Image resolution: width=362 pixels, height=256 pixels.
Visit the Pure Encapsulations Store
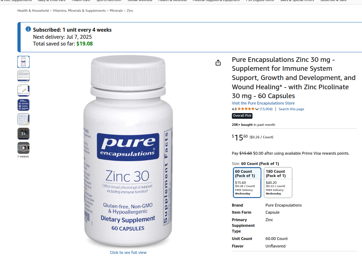click(x=263, y=103)
